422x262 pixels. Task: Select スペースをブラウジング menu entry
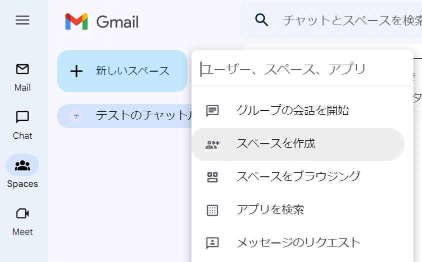coord(298,177)
